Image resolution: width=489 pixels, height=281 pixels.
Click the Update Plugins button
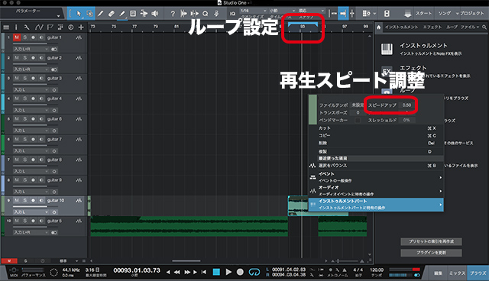click(431, 253)
